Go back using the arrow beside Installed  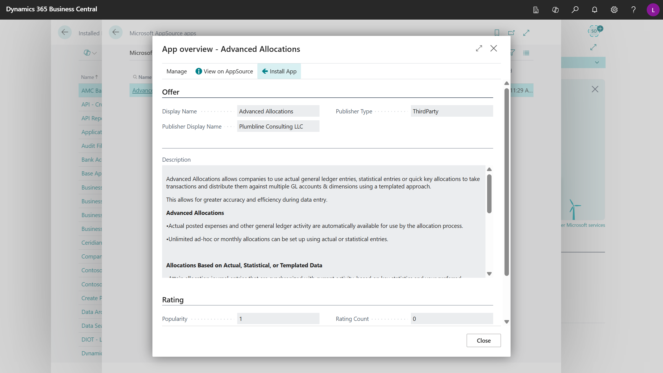coord(65,32)
